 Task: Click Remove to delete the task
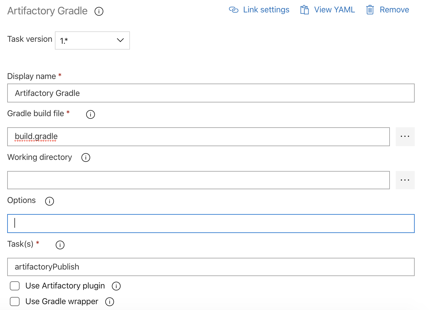pos(388,10)
